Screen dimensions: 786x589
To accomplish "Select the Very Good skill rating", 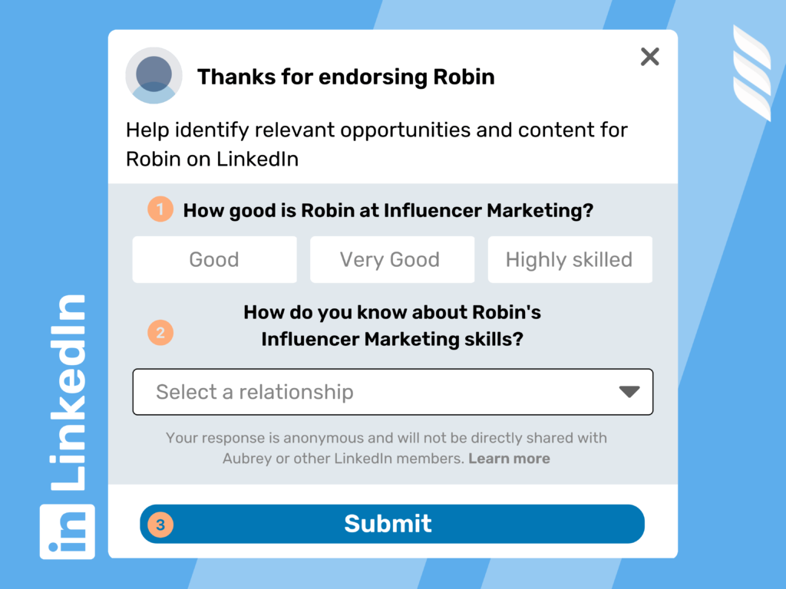I will (391, 259).
